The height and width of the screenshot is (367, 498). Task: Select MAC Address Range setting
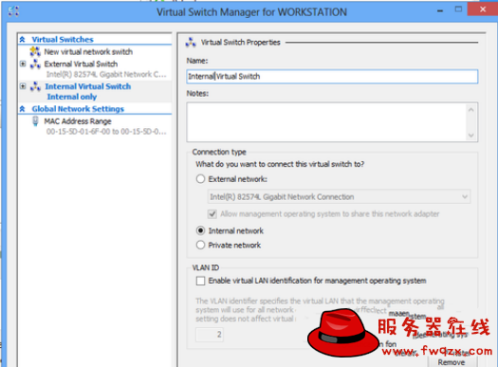(78, 121)
